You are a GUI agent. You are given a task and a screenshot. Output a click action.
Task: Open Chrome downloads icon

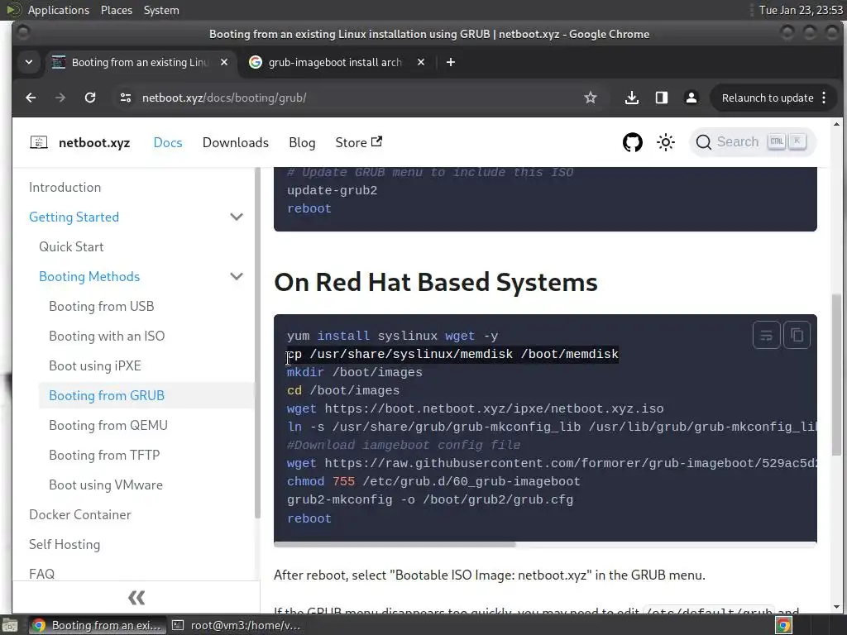point(631,98)
